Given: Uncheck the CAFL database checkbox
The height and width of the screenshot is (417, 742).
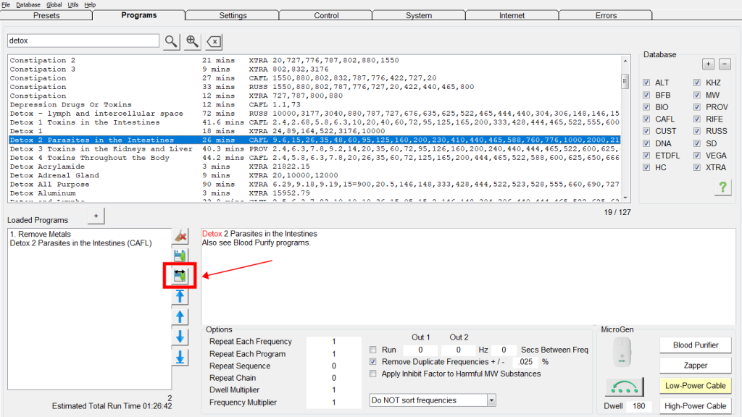Looking at the screenshot, I should pyautogui.click(x=646, y=119).
